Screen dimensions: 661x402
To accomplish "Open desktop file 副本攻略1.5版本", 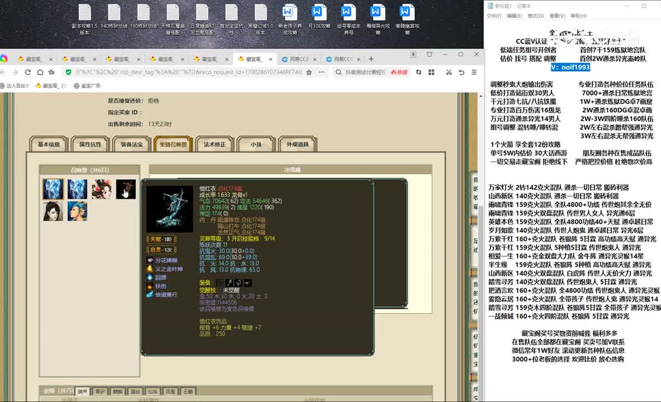I will click(x=84, y=20).
